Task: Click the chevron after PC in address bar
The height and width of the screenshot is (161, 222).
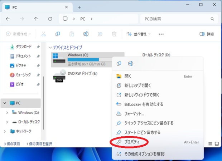Action: coord(92,19)
